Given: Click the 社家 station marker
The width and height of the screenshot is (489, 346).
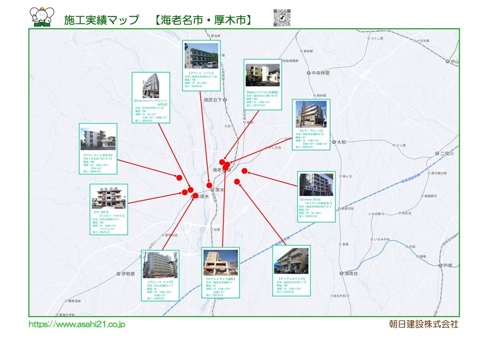Looking at the screenshot, I should (x=212, y=229).
